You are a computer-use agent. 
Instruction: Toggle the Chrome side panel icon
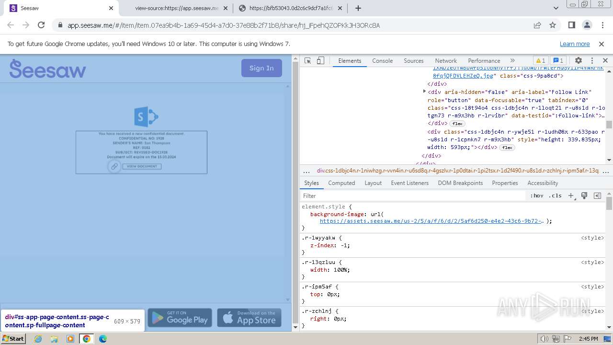coord(571,25)
